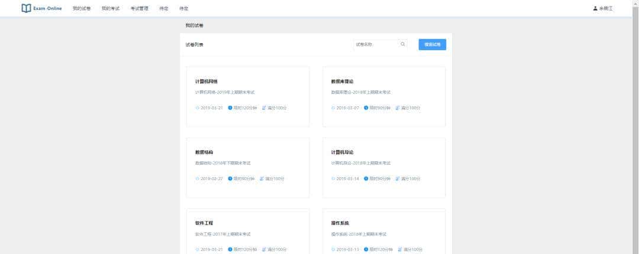
Task: Click the Exam-Online book logo icon
Action: tap(26, 8)
